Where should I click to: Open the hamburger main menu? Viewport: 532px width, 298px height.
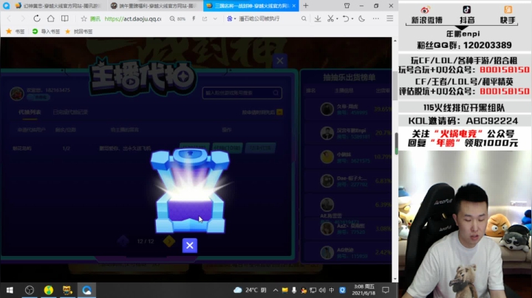click(x=390, y=18)
